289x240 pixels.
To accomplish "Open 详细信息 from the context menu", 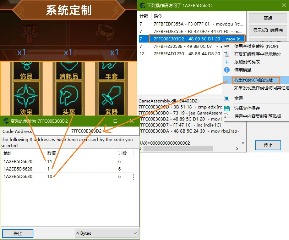I will [242, 70].
